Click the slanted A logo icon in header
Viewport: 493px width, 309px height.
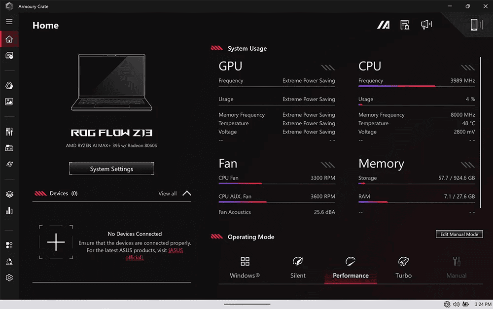pyautogui.click(x=383, y=25)
